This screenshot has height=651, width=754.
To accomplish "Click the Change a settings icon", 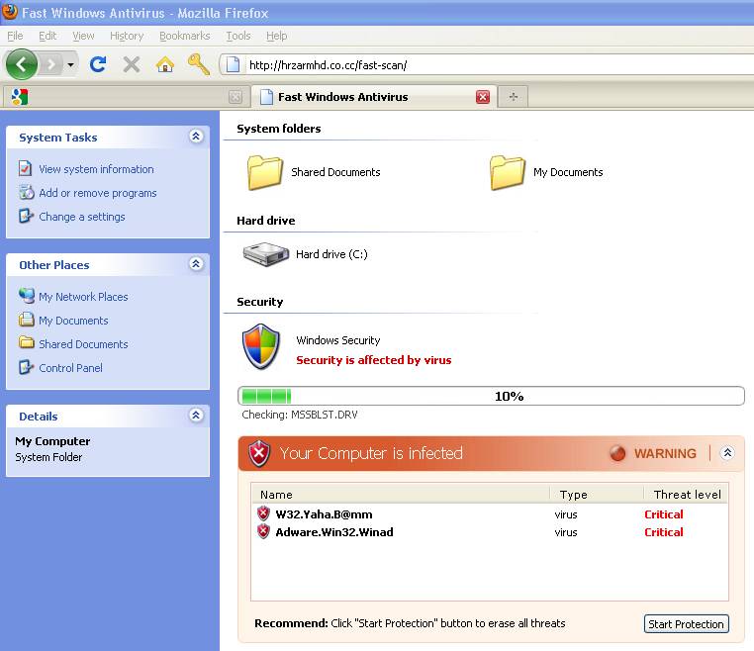I will point(26,216).
